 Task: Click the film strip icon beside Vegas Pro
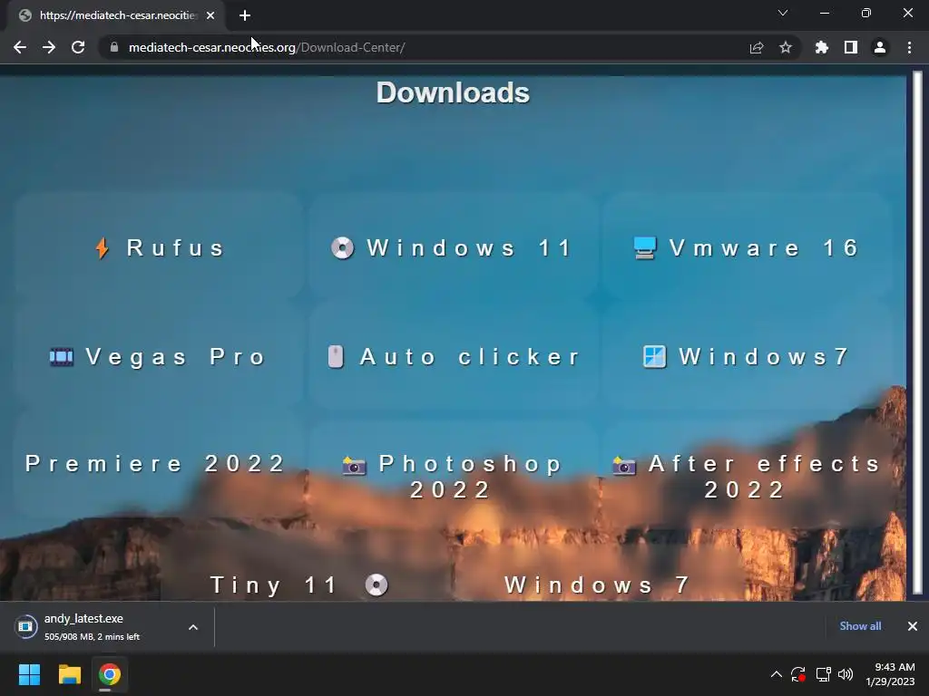62,357
